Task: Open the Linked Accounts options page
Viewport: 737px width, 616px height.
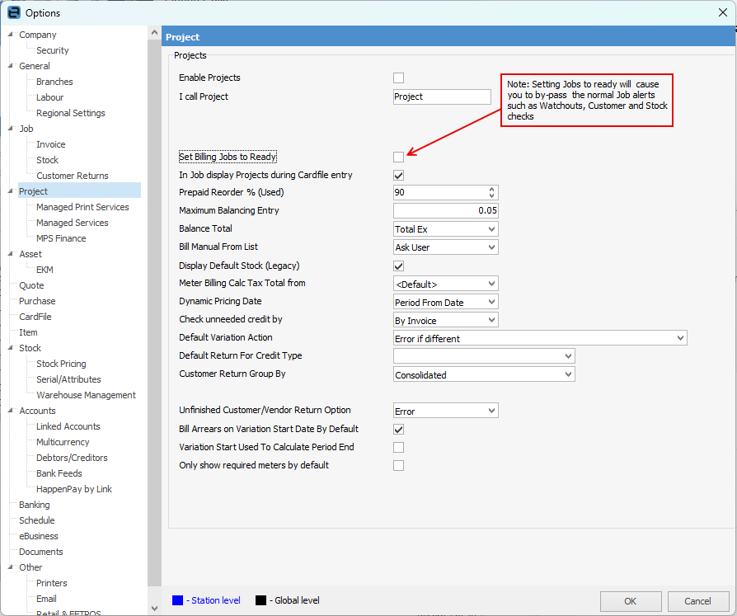Action: [x=68, y=426]
